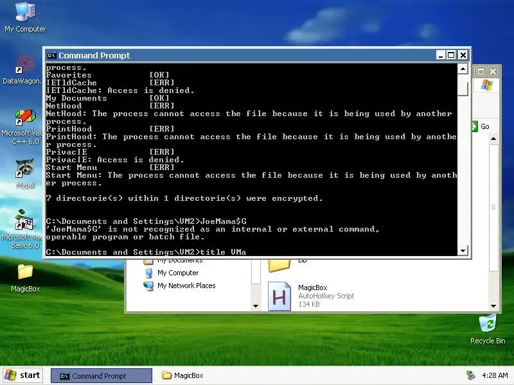This screenshot has width=514, height=385.
Task: Click 'AutoHotkey Script' file type text
Action: click(326, 296)
